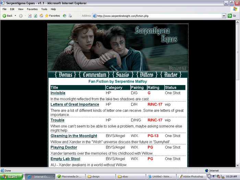
Task: Click the scrollbar down arrow
Action: coord(237,165)
